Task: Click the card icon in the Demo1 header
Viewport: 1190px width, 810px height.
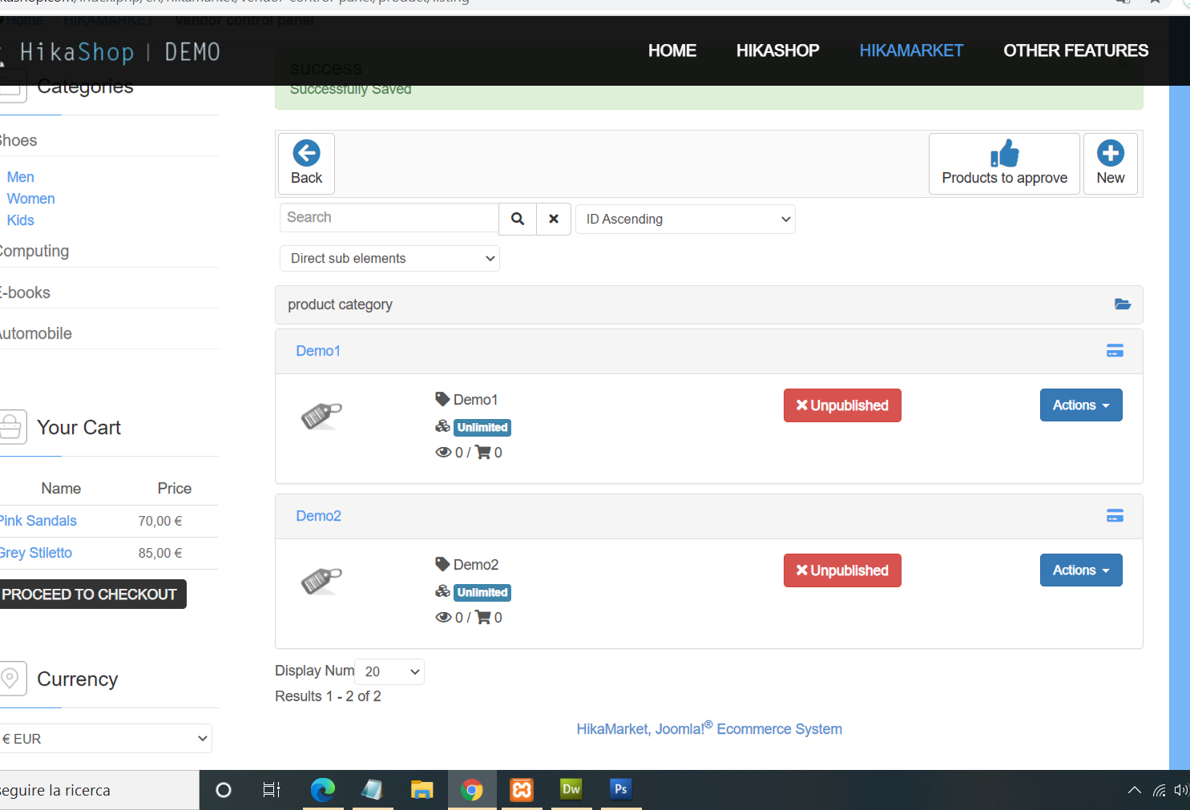Action: (x=1115, y=351)
